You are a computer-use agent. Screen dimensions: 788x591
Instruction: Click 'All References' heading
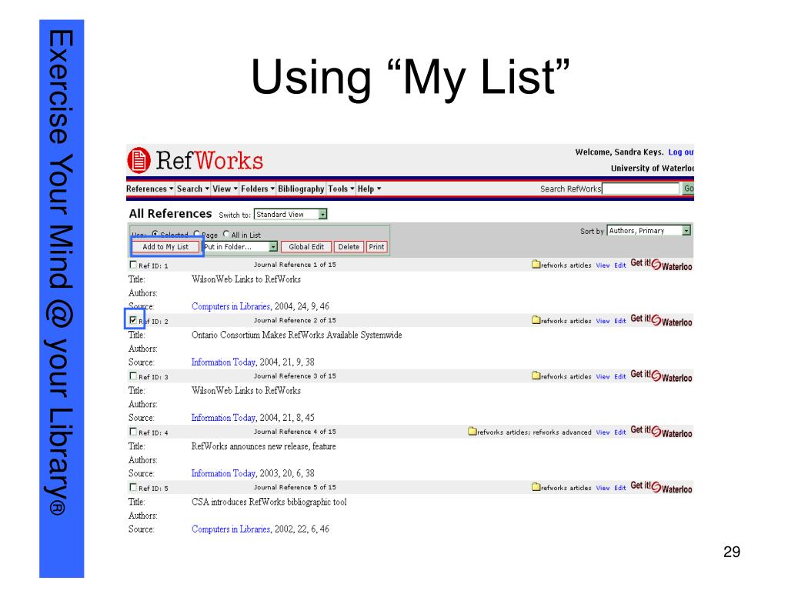point(170,214)
